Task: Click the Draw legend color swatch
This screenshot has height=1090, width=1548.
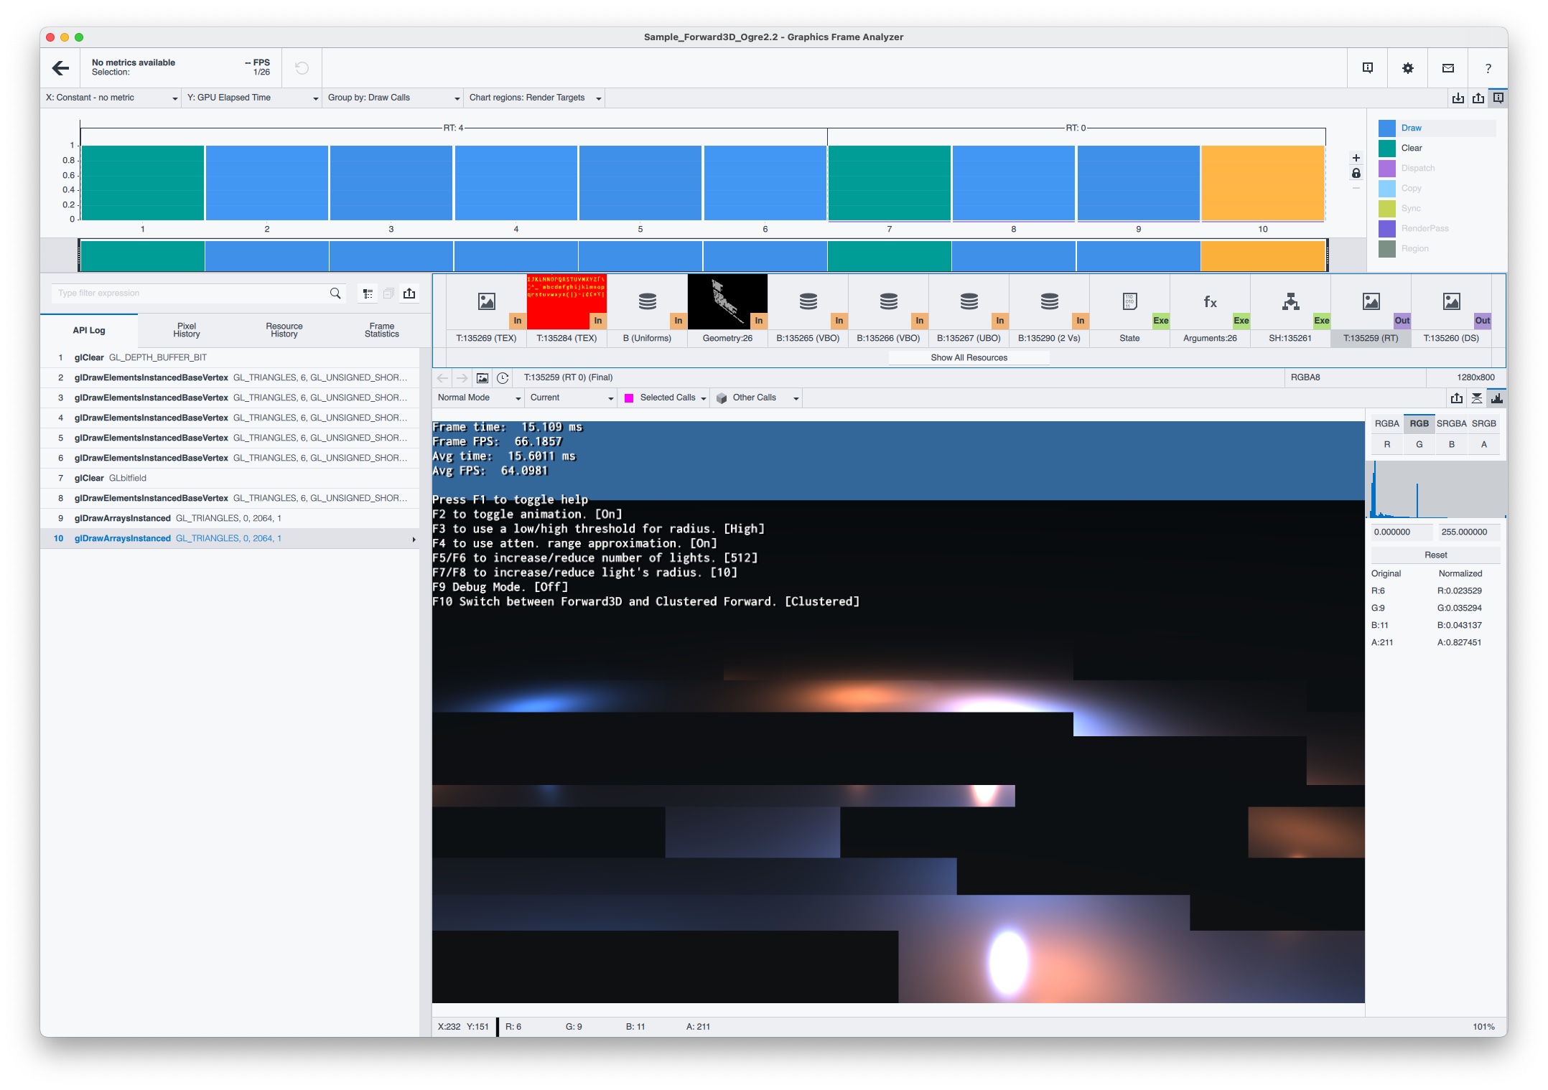Action: pos(1387,128)
